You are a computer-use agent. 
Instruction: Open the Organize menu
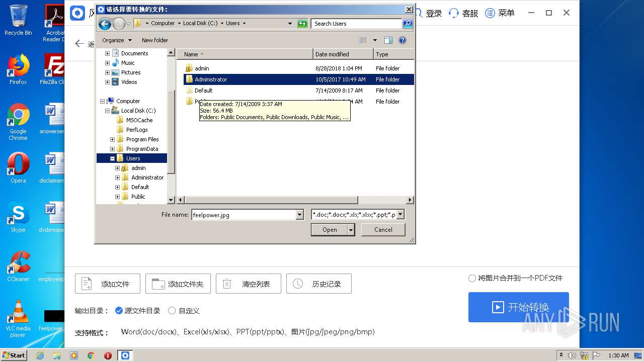(117, 40)
